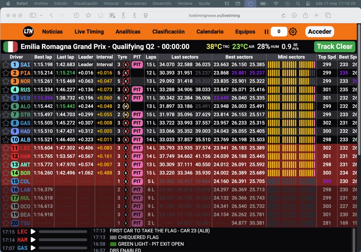361x252 pixels.
Task: Click position 5 badge for VER
Action: pyautogui.click(x=15, y=98)
